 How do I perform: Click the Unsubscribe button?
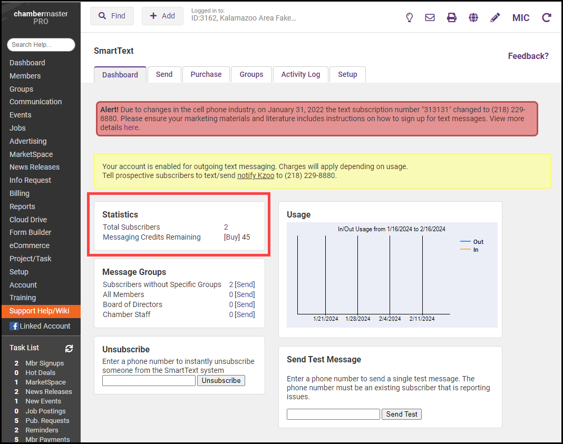(x=221, y=380)
